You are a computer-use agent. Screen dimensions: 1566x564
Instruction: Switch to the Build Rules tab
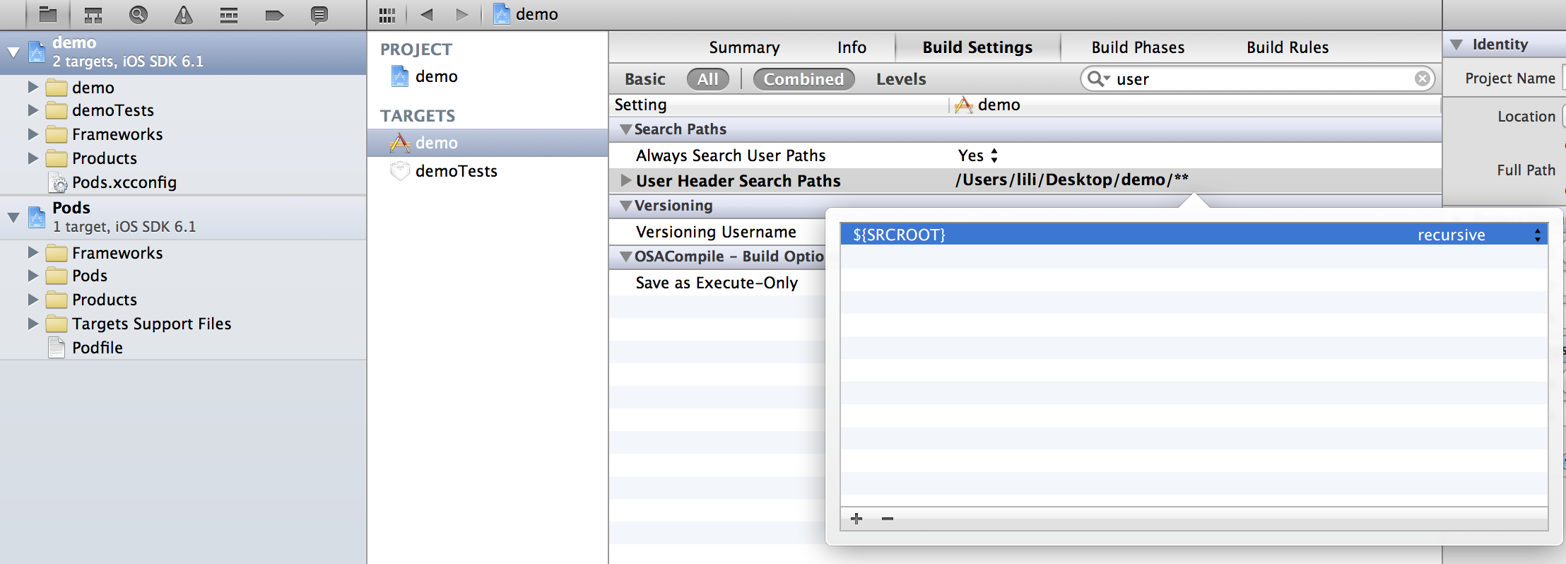click(1288, 47)
